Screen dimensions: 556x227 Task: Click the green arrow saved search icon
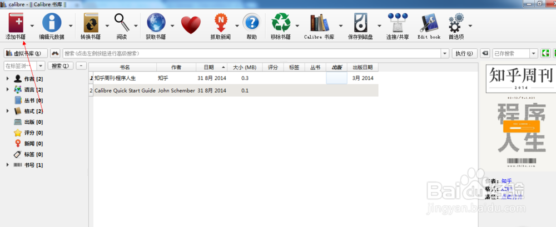tap(545, 53)
